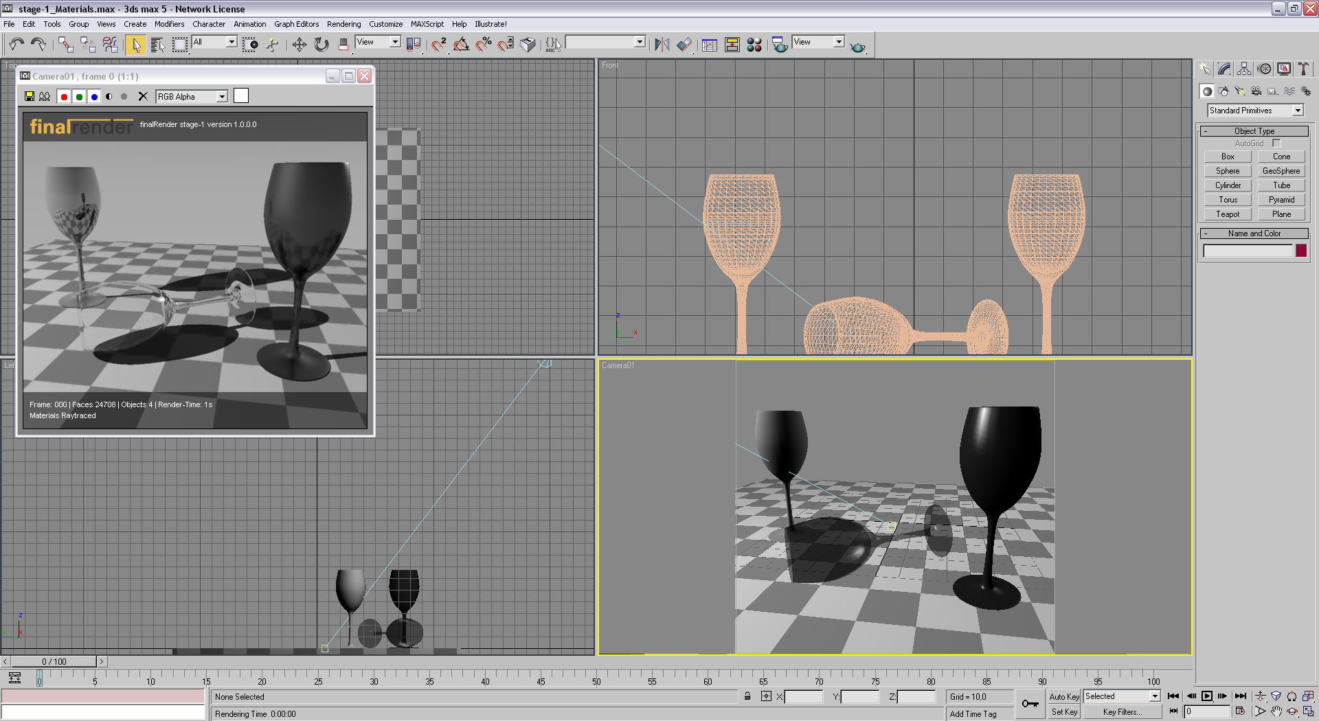Switch to the Hierarchy panel tab
Viewport: 1319px width, 721px height.
tap(1244, 69)
